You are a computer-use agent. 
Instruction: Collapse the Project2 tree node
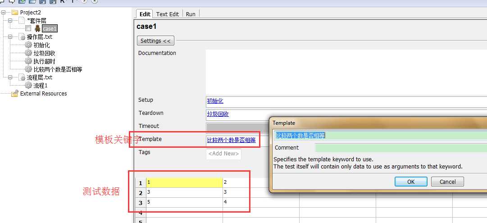click(x=4, y=13)
